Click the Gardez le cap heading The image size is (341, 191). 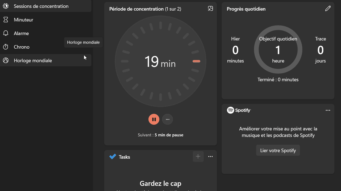[x=160, y=183]
